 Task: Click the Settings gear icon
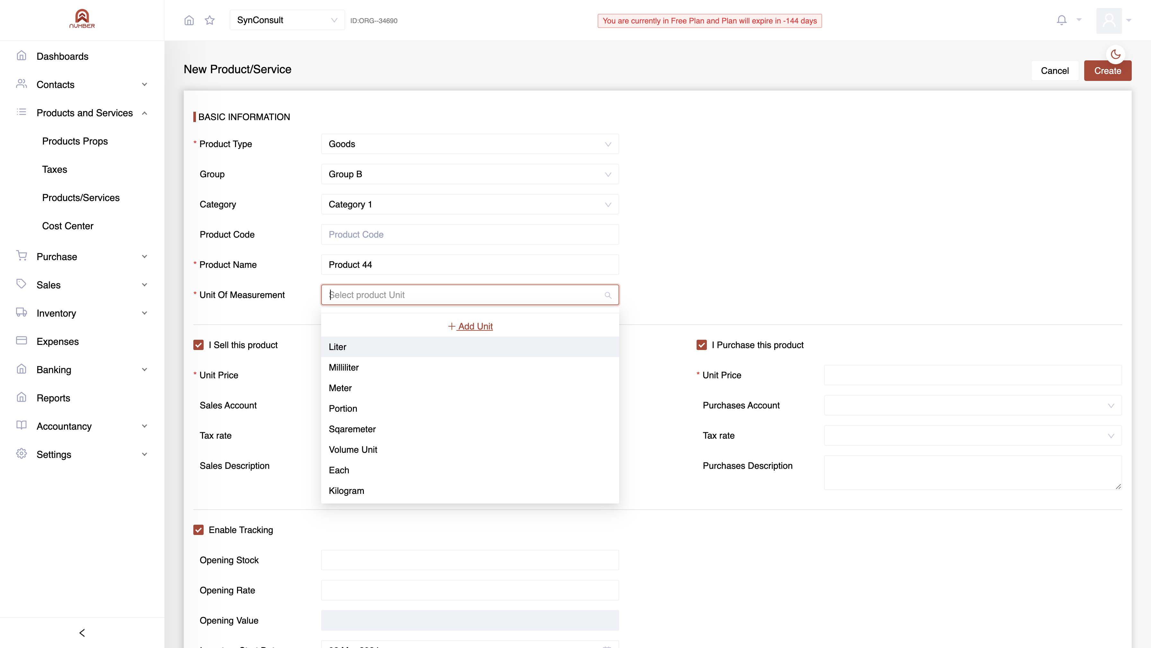[x=22, y=454]
